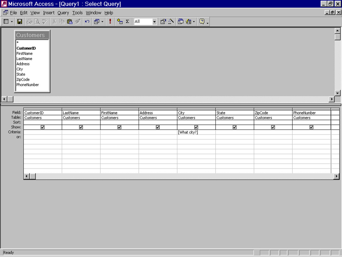
Task: Click the Build wand toolbar icon
Action: (x=171, y=21)
